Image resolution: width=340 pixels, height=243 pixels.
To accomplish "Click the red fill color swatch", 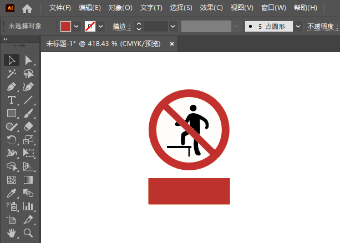I will 65,27.
